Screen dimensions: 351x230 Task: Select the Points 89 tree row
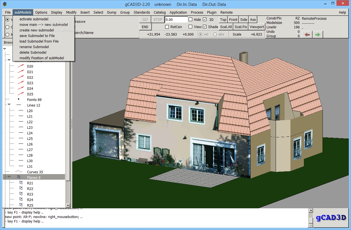[x=34, y=100]
